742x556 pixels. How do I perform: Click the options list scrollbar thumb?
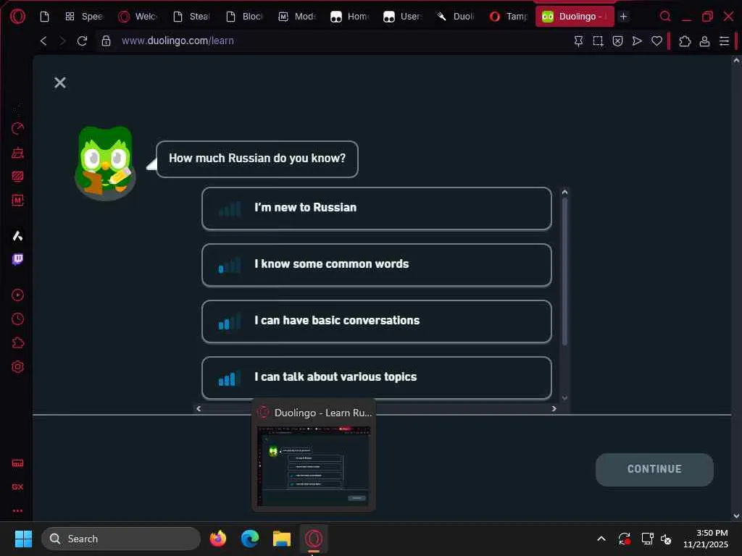(564, 272)
